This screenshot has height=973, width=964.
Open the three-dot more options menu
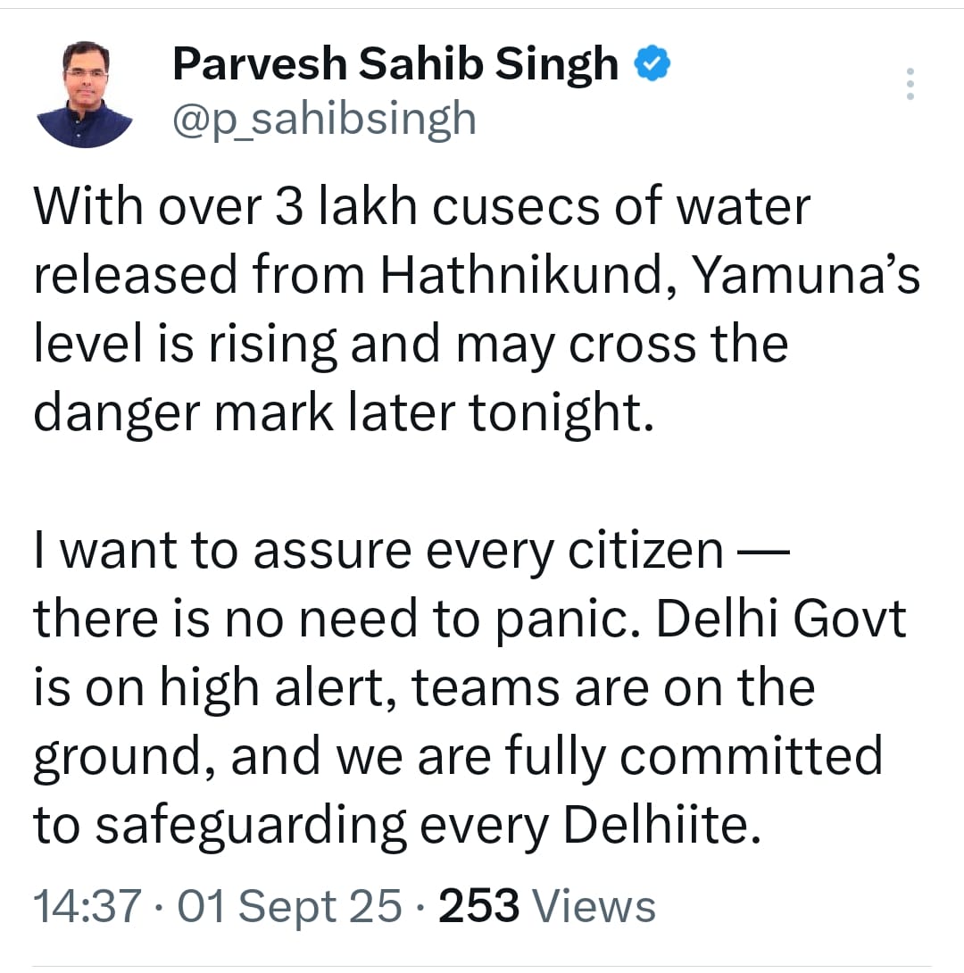tap(910, 83)
